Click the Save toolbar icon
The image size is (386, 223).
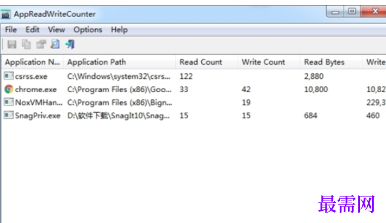(x=12, y=45)
